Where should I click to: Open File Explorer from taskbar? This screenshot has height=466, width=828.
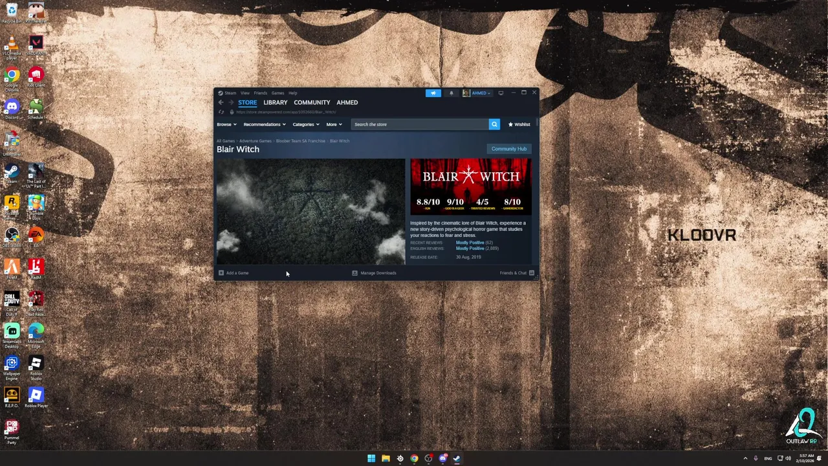[386, 458]
